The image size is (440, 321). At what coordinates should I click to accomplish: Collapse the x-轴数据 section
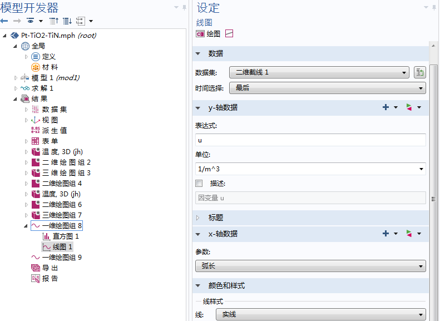(x=198, y=234)
